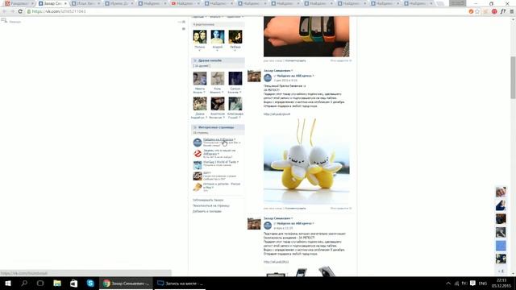Screen dimensions: 516x290
Task: Open File Explorer from the taskbar
Action: 57,283
